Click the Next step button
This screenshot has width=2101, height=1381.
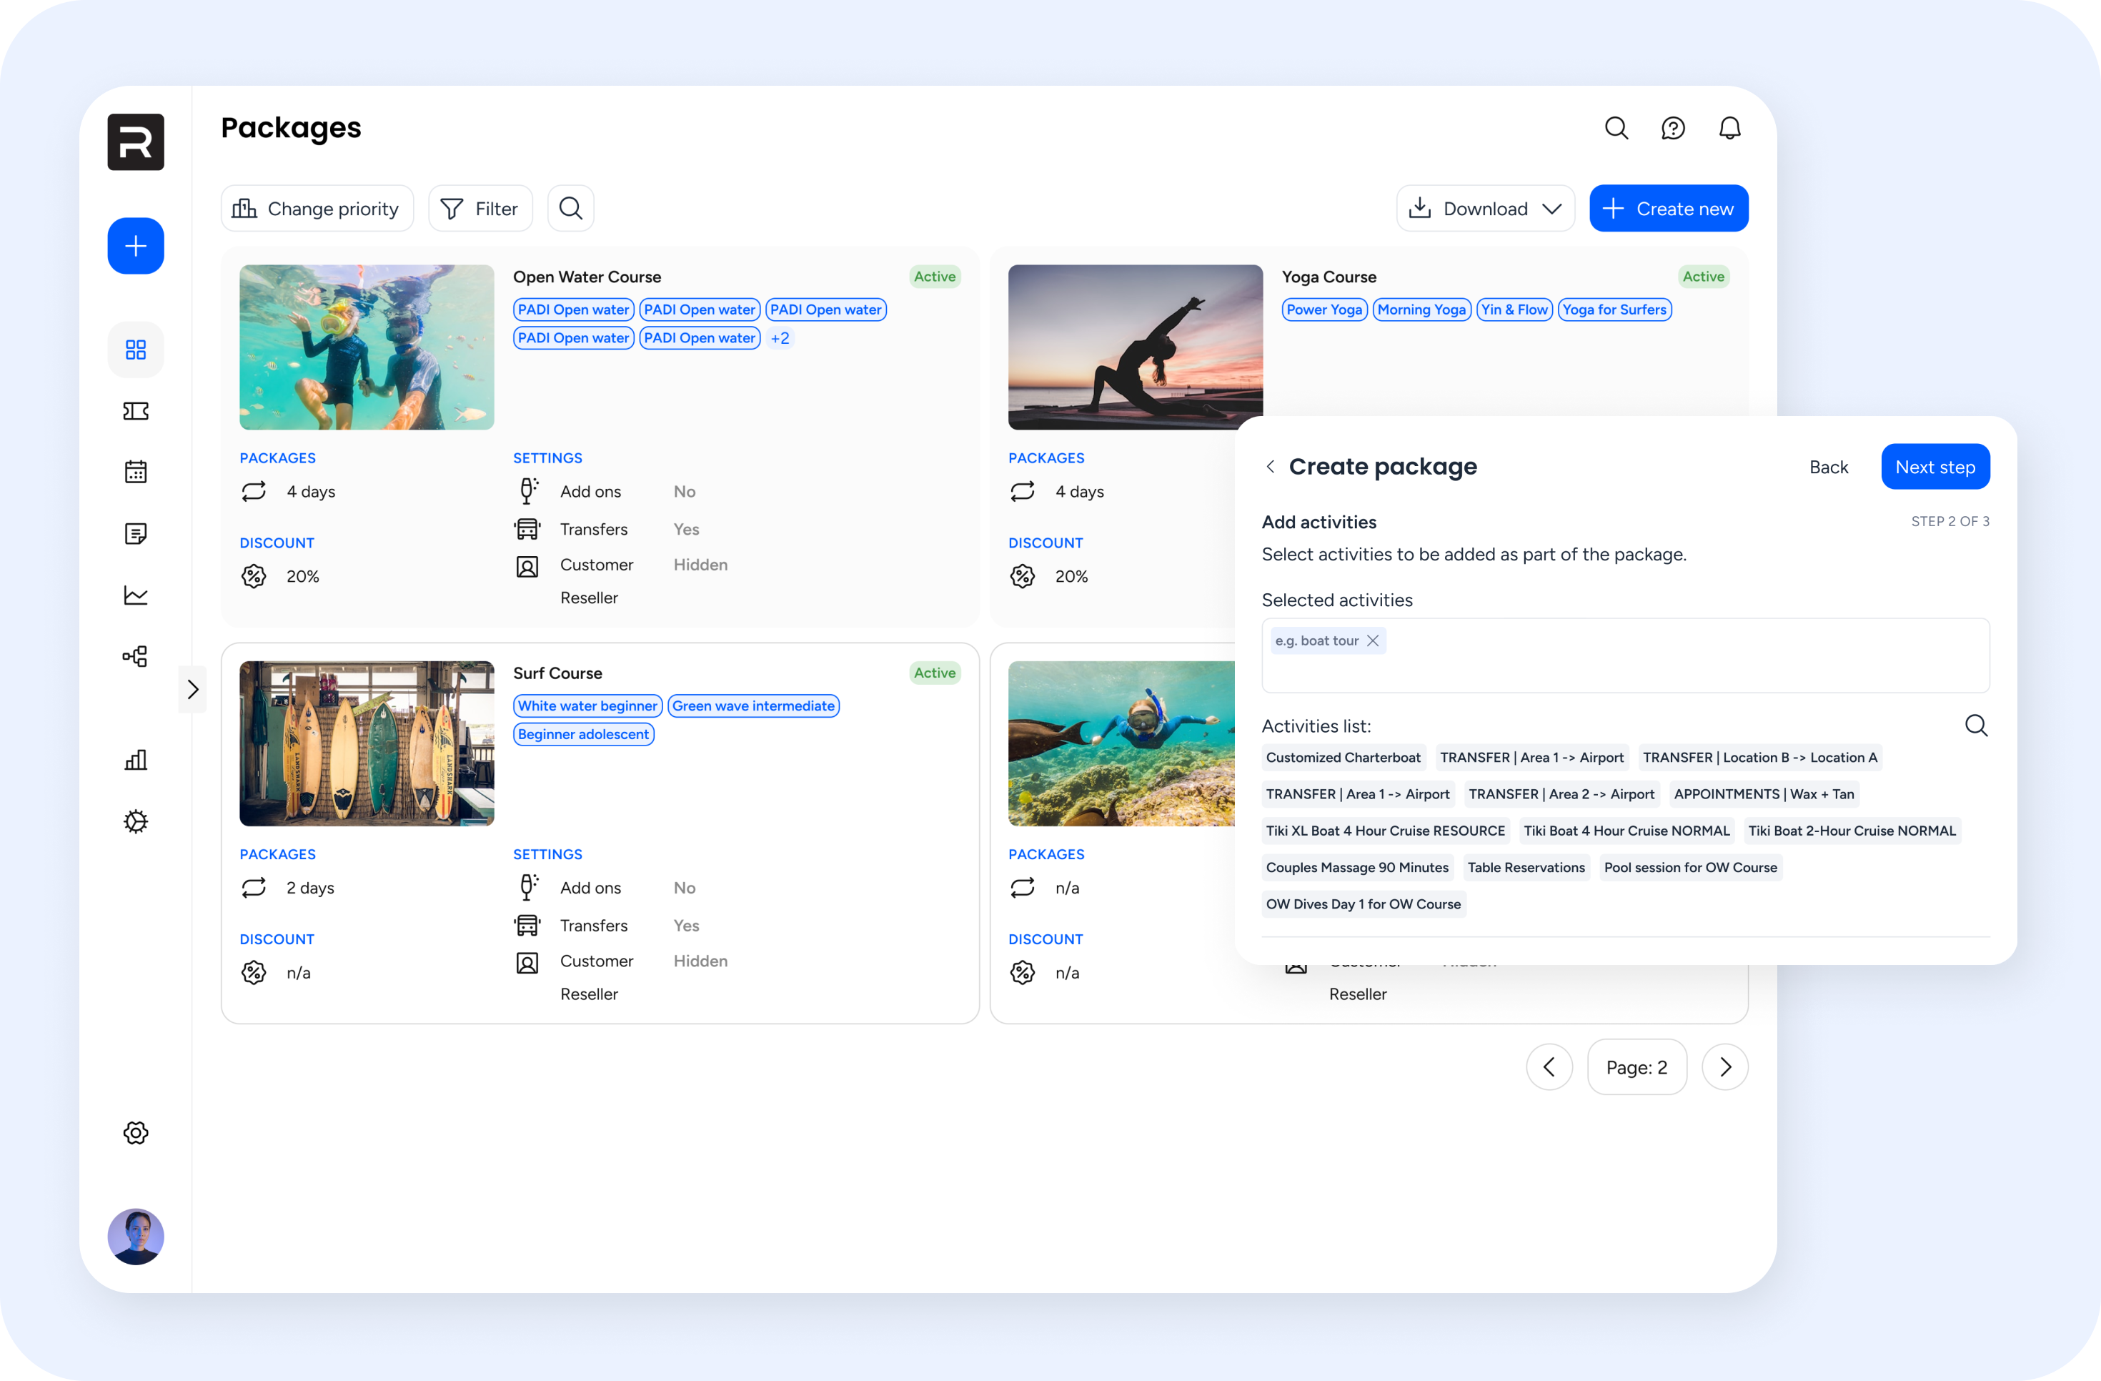(1934, 467)
